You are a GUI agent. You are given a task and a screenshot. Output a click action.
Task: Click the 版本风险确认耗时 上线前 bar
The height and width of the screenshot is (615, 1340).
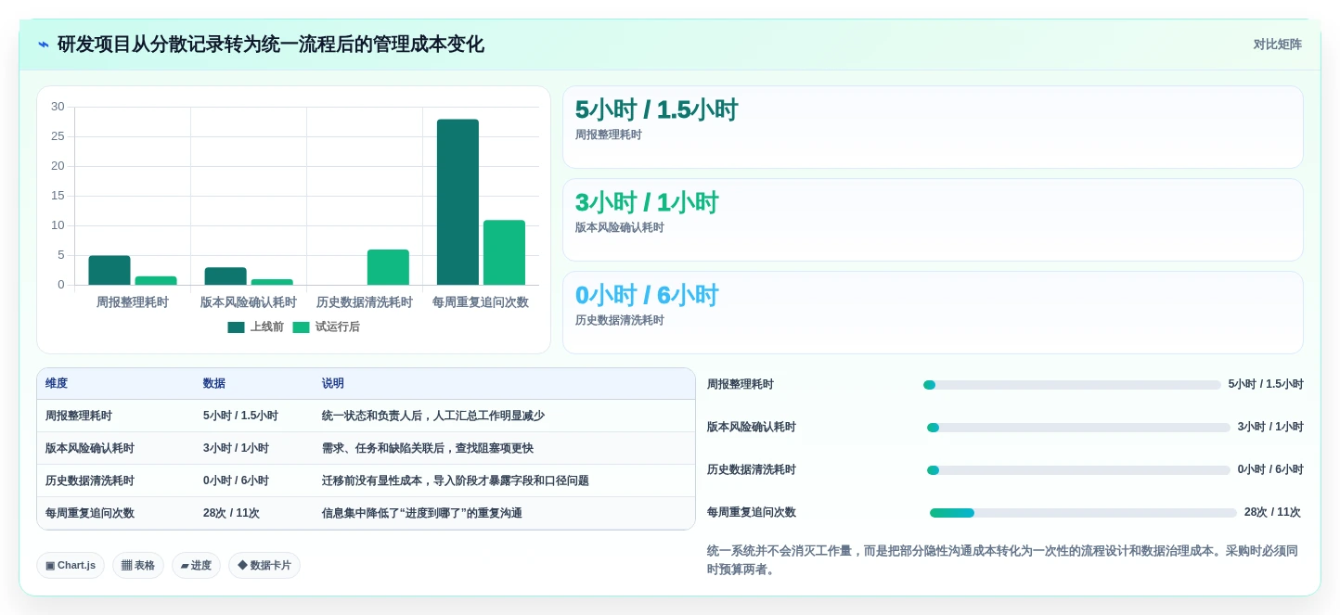pyautogui.click(x=225, y=276)
